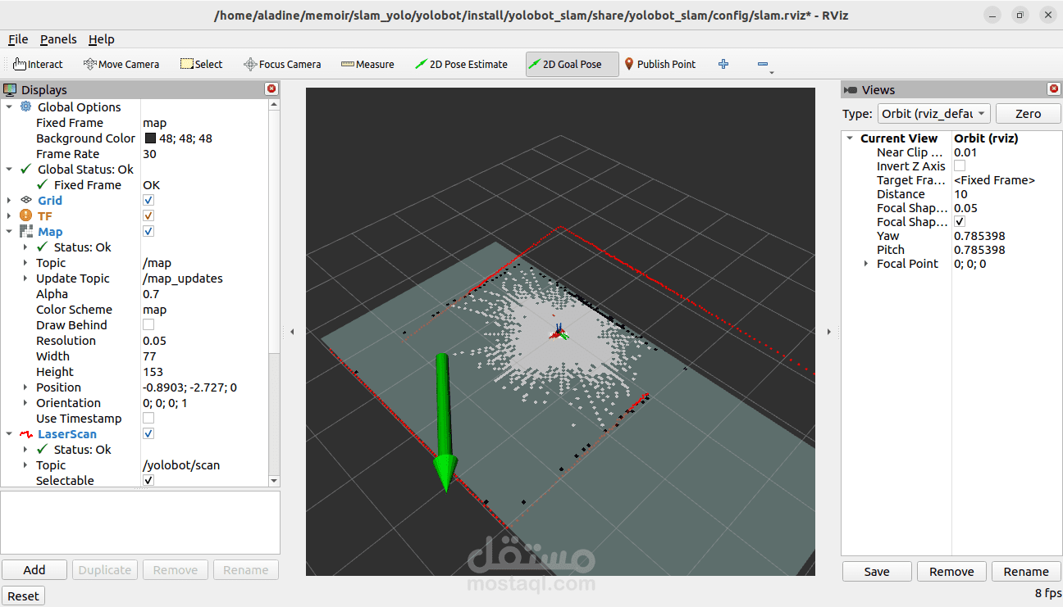Select the 2D Pose Estimate tool
Screen dimensions: 1063x607
click(x=461, y=64)
